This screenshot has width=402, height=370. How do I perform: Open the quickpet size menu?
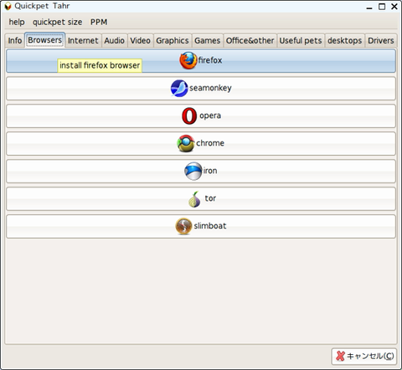[x=57, y=22]
